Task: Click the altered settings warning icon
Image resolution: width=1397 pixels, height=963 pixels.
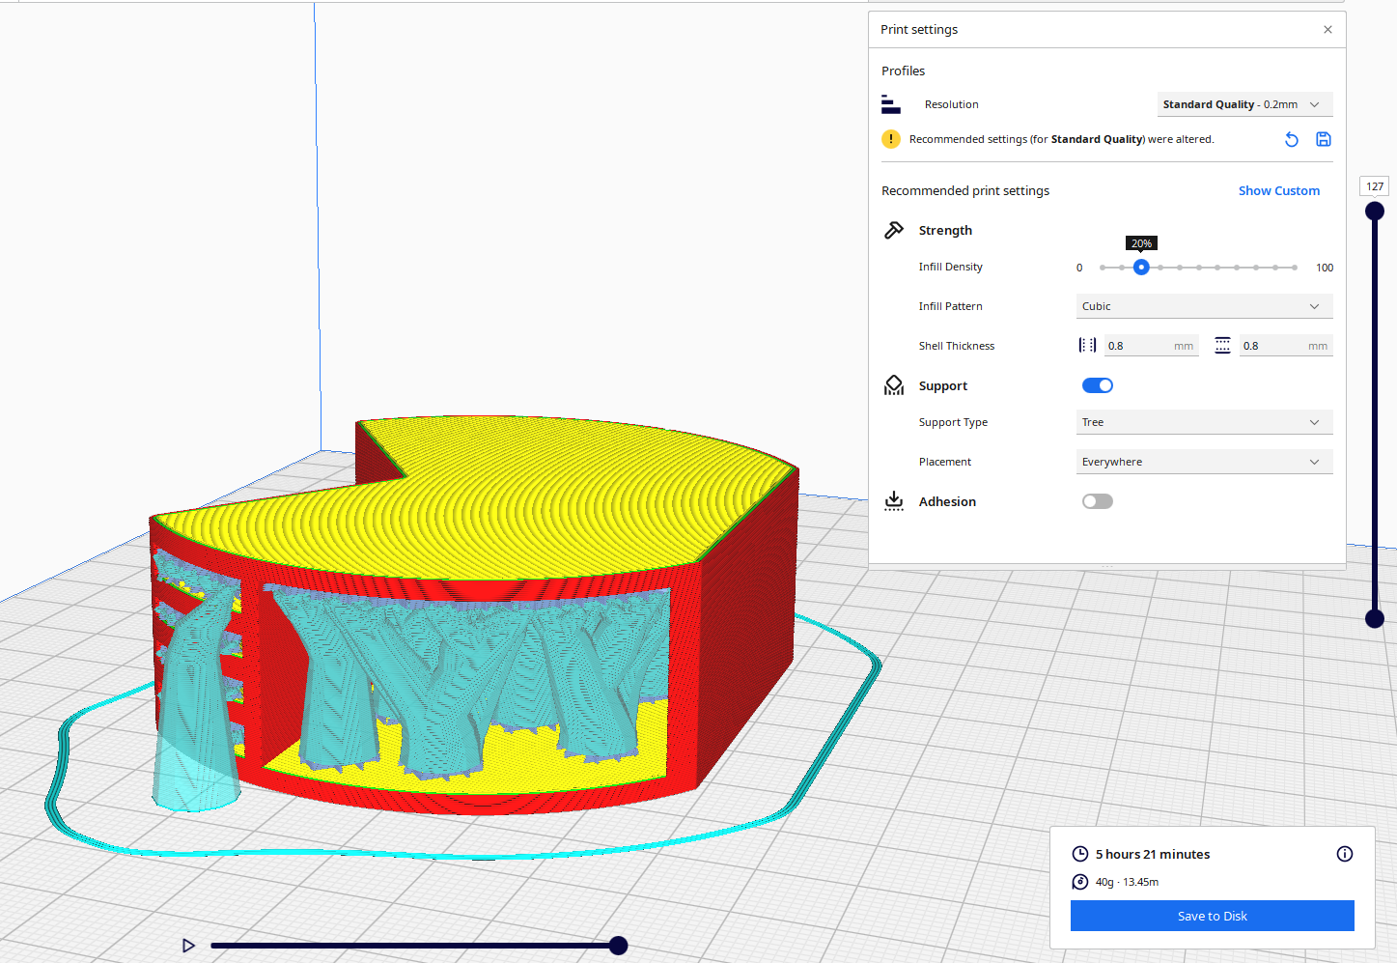Action: (x=890, y=139)
